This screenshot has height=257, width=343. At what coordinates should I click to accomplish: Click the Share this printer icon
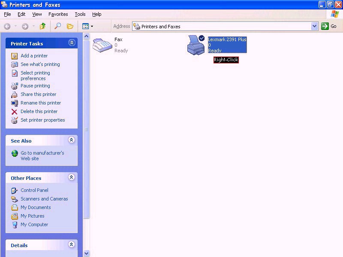pyautogui.click(x=15, y=95)
